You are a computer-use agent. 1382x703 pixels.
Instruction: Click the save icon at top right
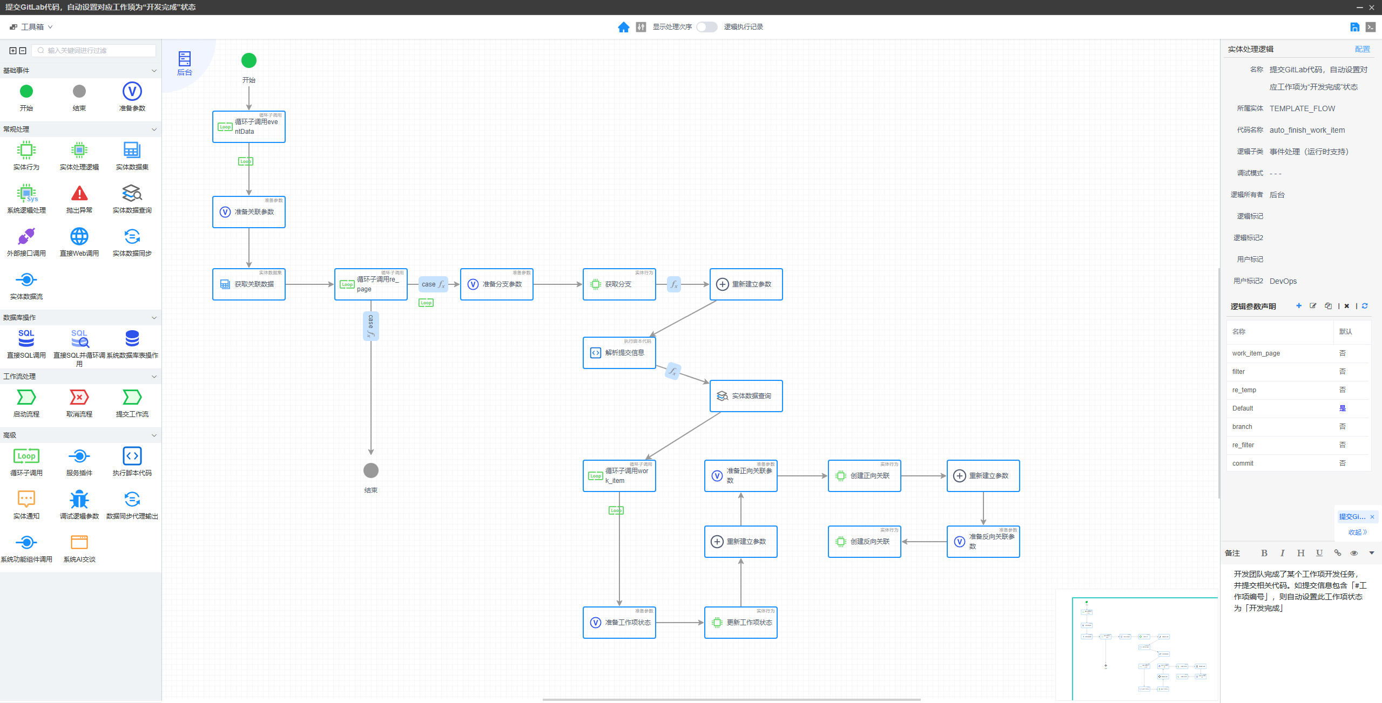pos(1354,27)
